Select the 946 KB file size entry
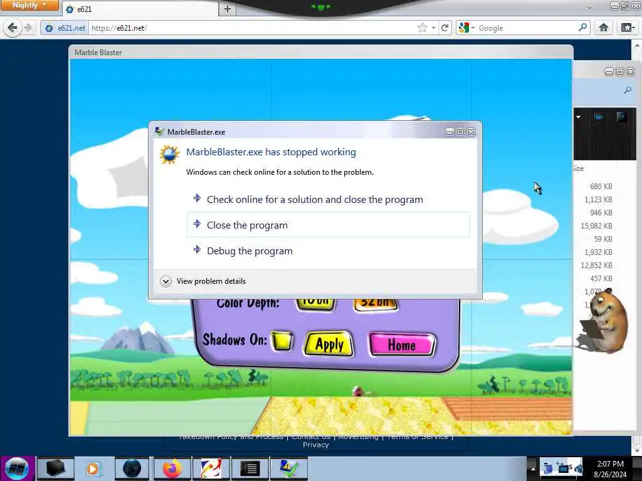The width and height of the screenshot is (642, 481). (601, 213)
